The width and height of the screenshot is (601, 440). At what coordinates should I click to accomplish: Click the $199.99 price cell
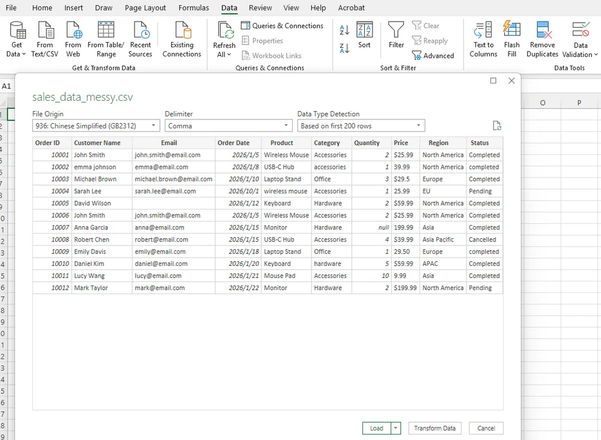tap(406, 288)
